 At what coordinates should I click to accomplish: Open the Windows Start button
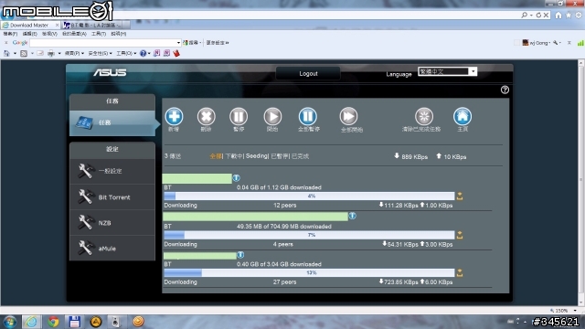tap(9, 322)
